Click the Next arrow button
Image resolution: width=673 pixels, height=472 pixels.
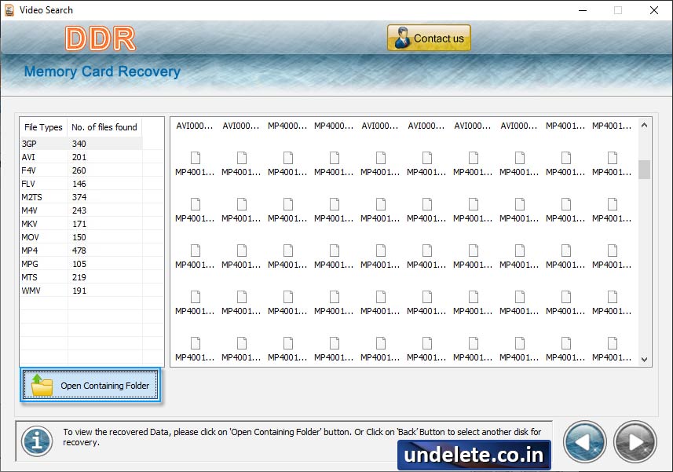click(x=635, y=441)
